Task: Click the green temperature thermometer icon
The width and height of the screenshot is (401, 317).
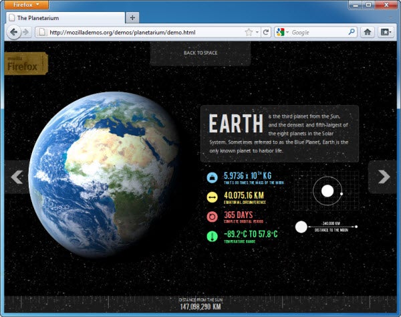Action: 212,236
